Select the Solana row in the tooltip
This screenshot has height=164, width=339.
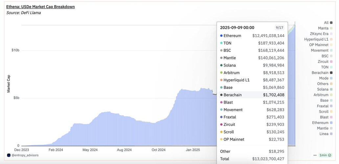tap(252, 65)
